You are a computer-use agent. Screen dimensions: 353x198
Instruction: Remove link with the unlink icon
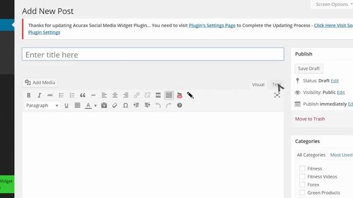(147, 95)
